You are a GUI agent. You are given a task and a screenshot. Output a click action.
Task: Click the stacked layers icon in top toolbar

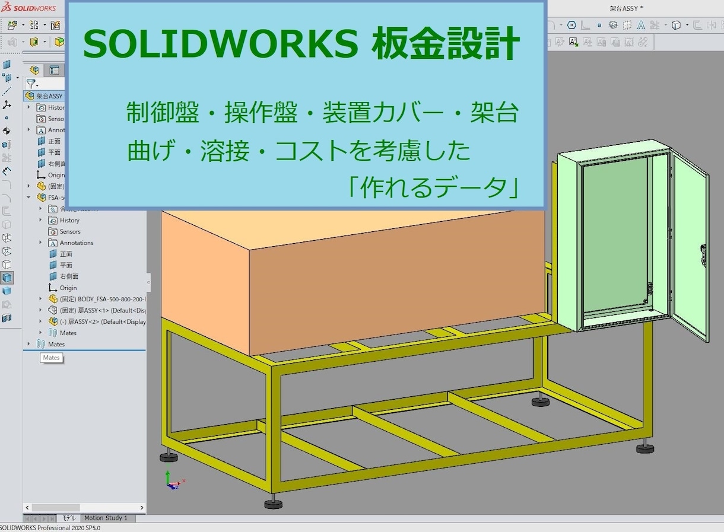(613, 25)
